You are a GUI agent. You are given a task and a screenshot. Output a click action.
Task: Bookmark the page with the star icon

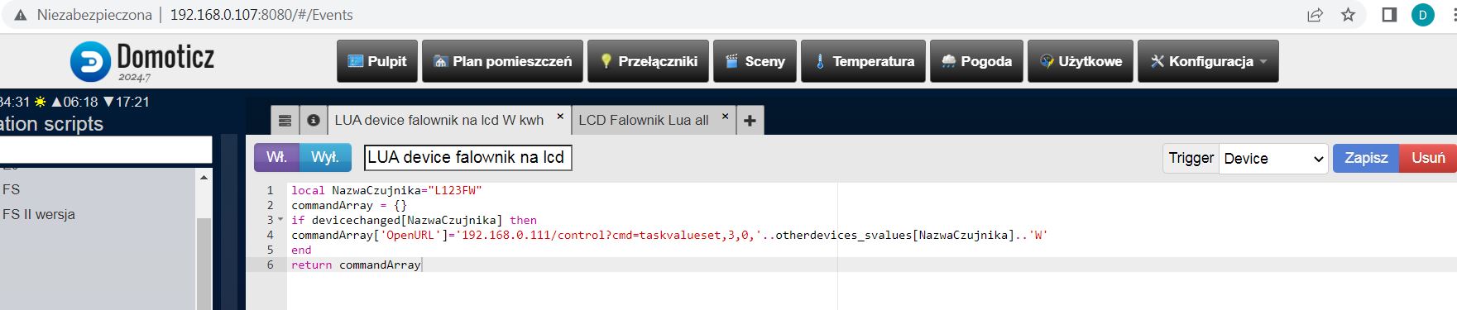(1348, 15)
